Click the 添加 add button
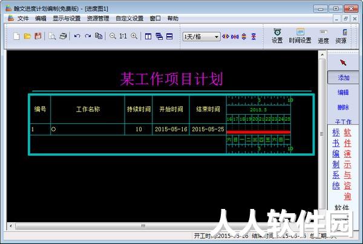 pyautogui.click(x=343, y=78)
